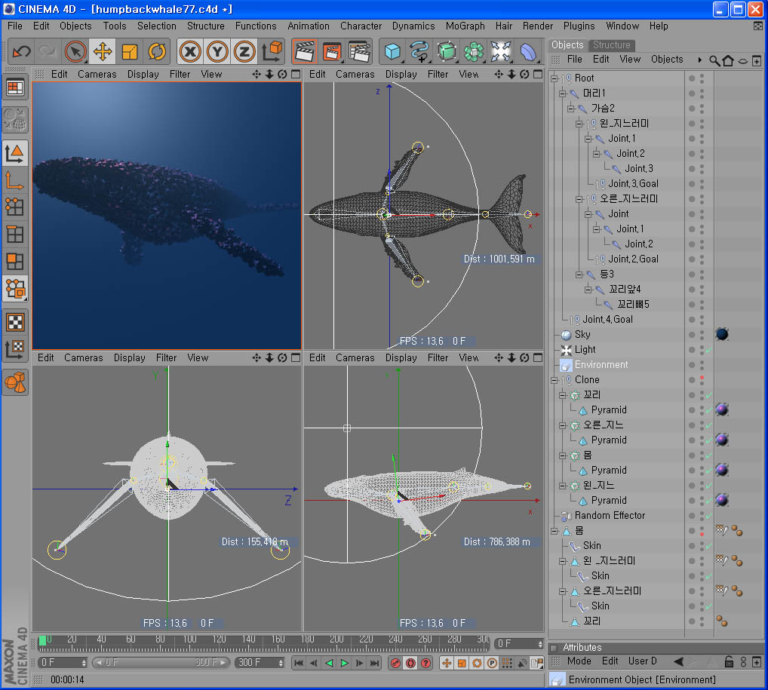Collapse the 꼬리앞4 joint branch

tap(588, 290)
